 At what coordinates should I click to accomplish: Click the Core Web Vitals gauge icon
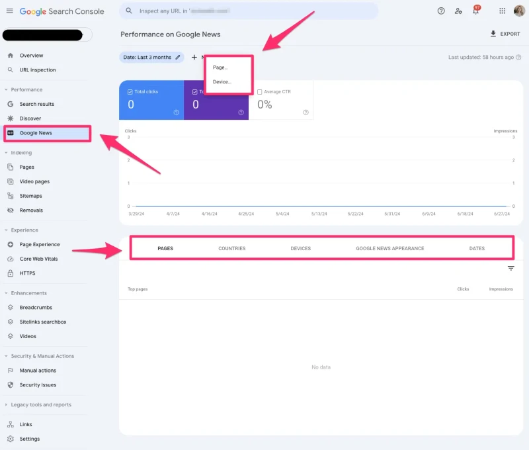pyautogui.click(x=11, y=259)
